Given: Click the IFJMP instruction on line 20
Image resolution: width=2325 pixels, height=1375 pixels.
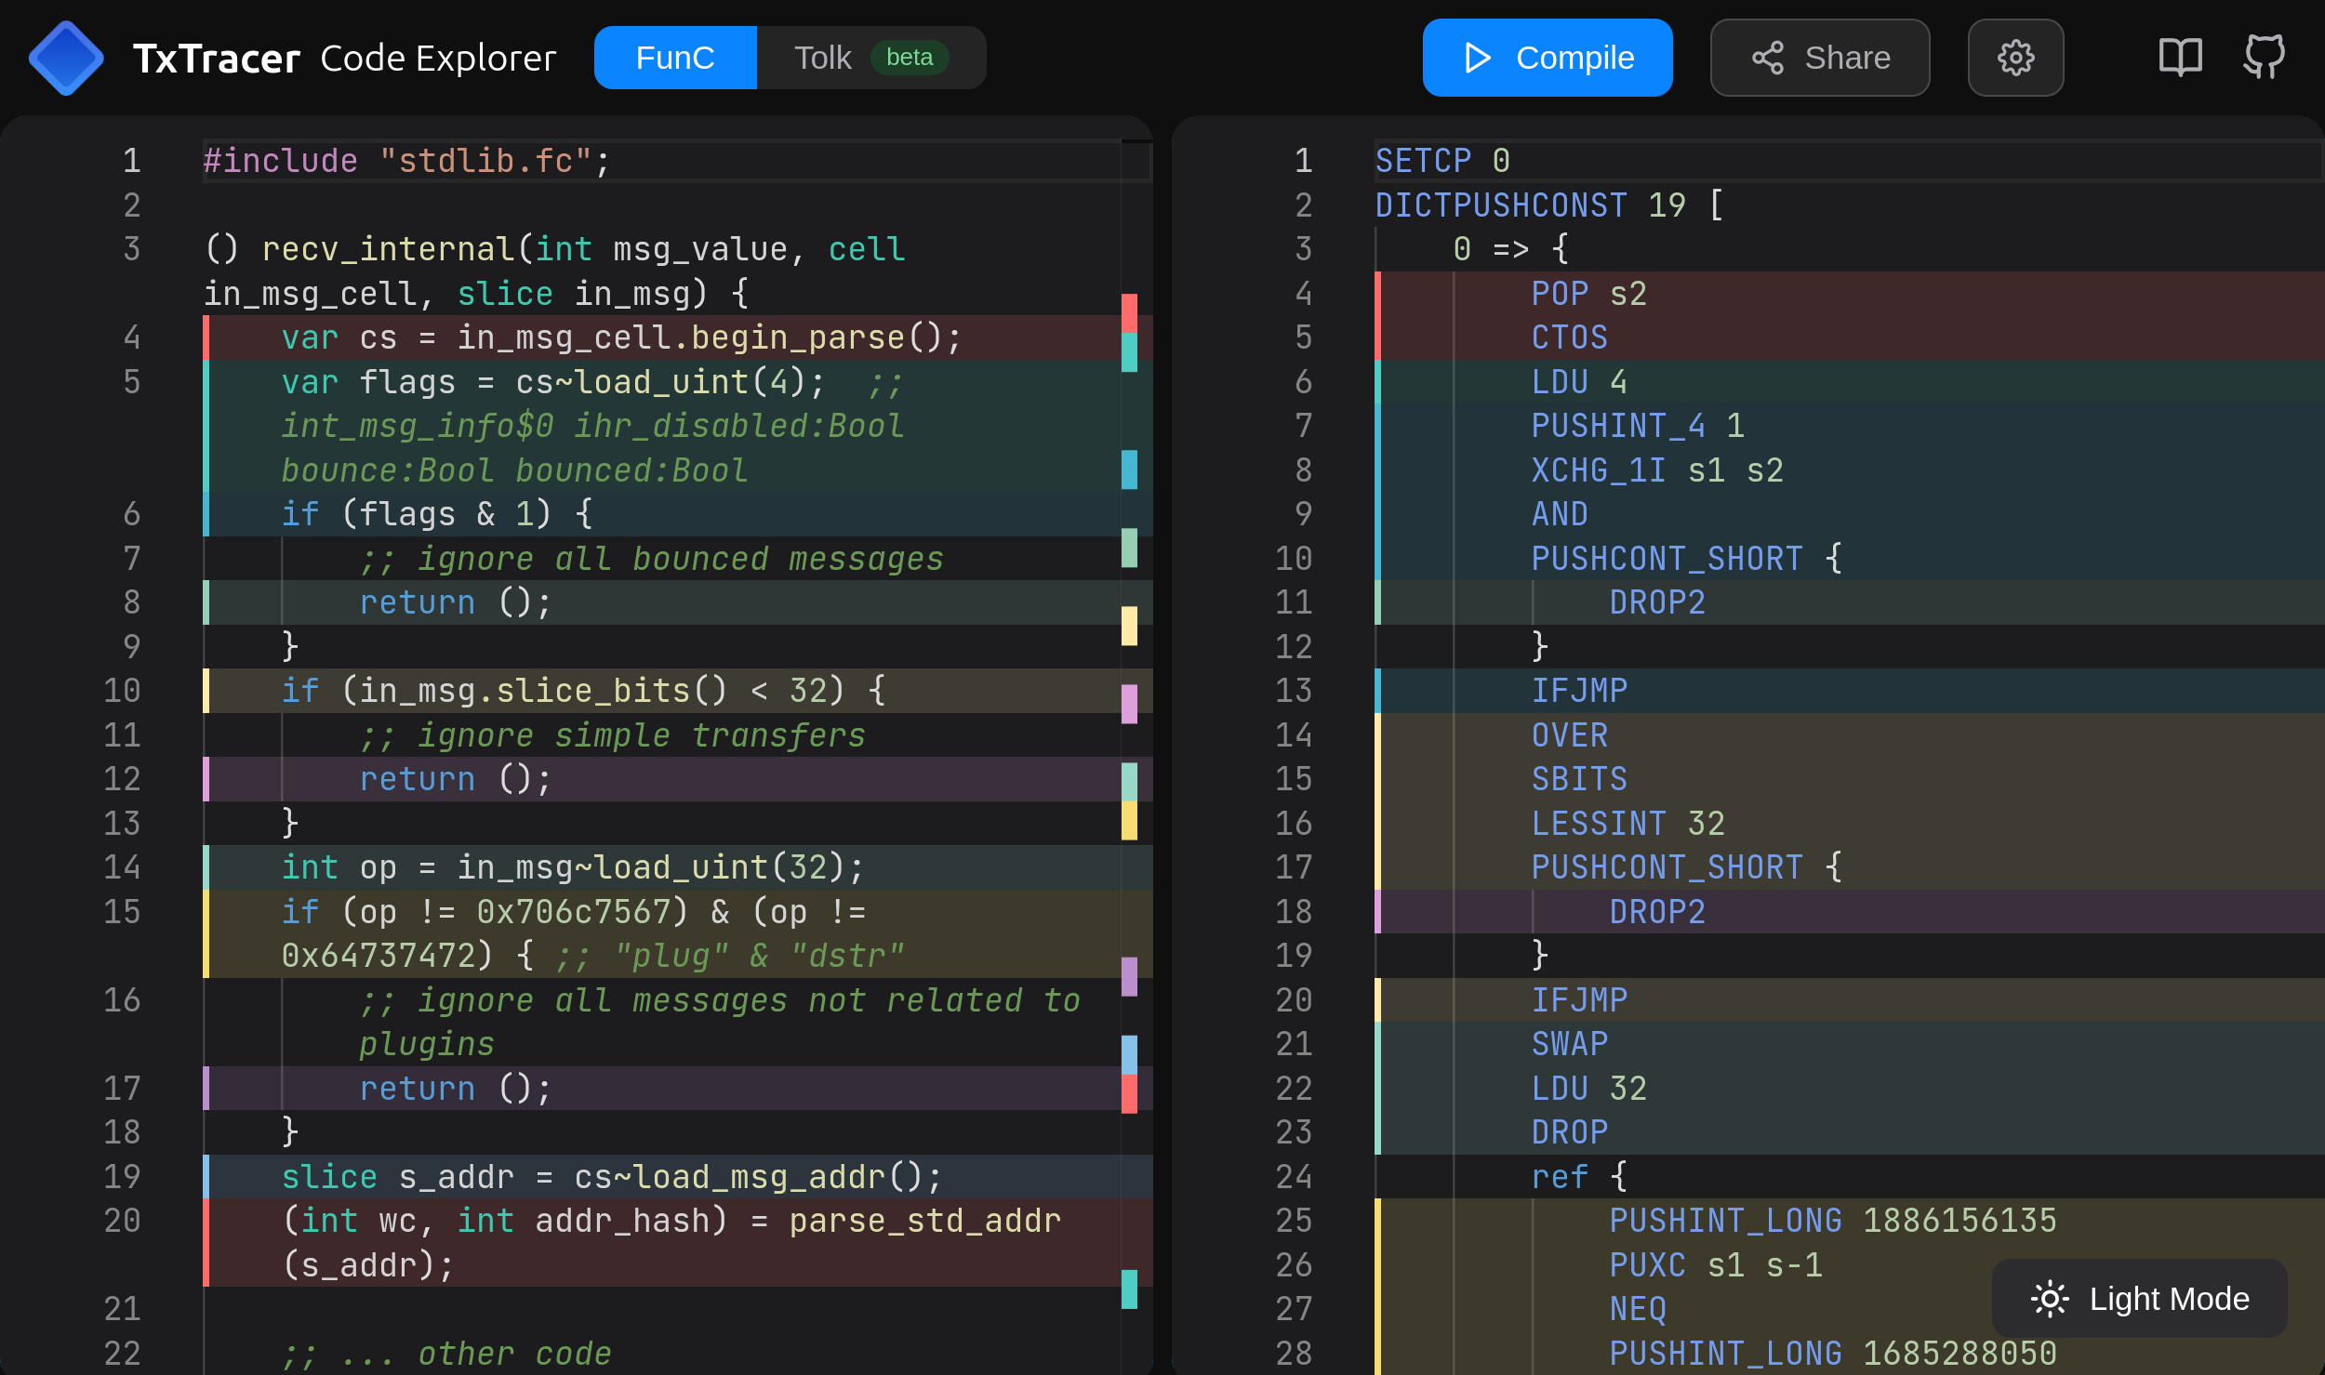Looking at the screenshot, I should (1579, 1000).
